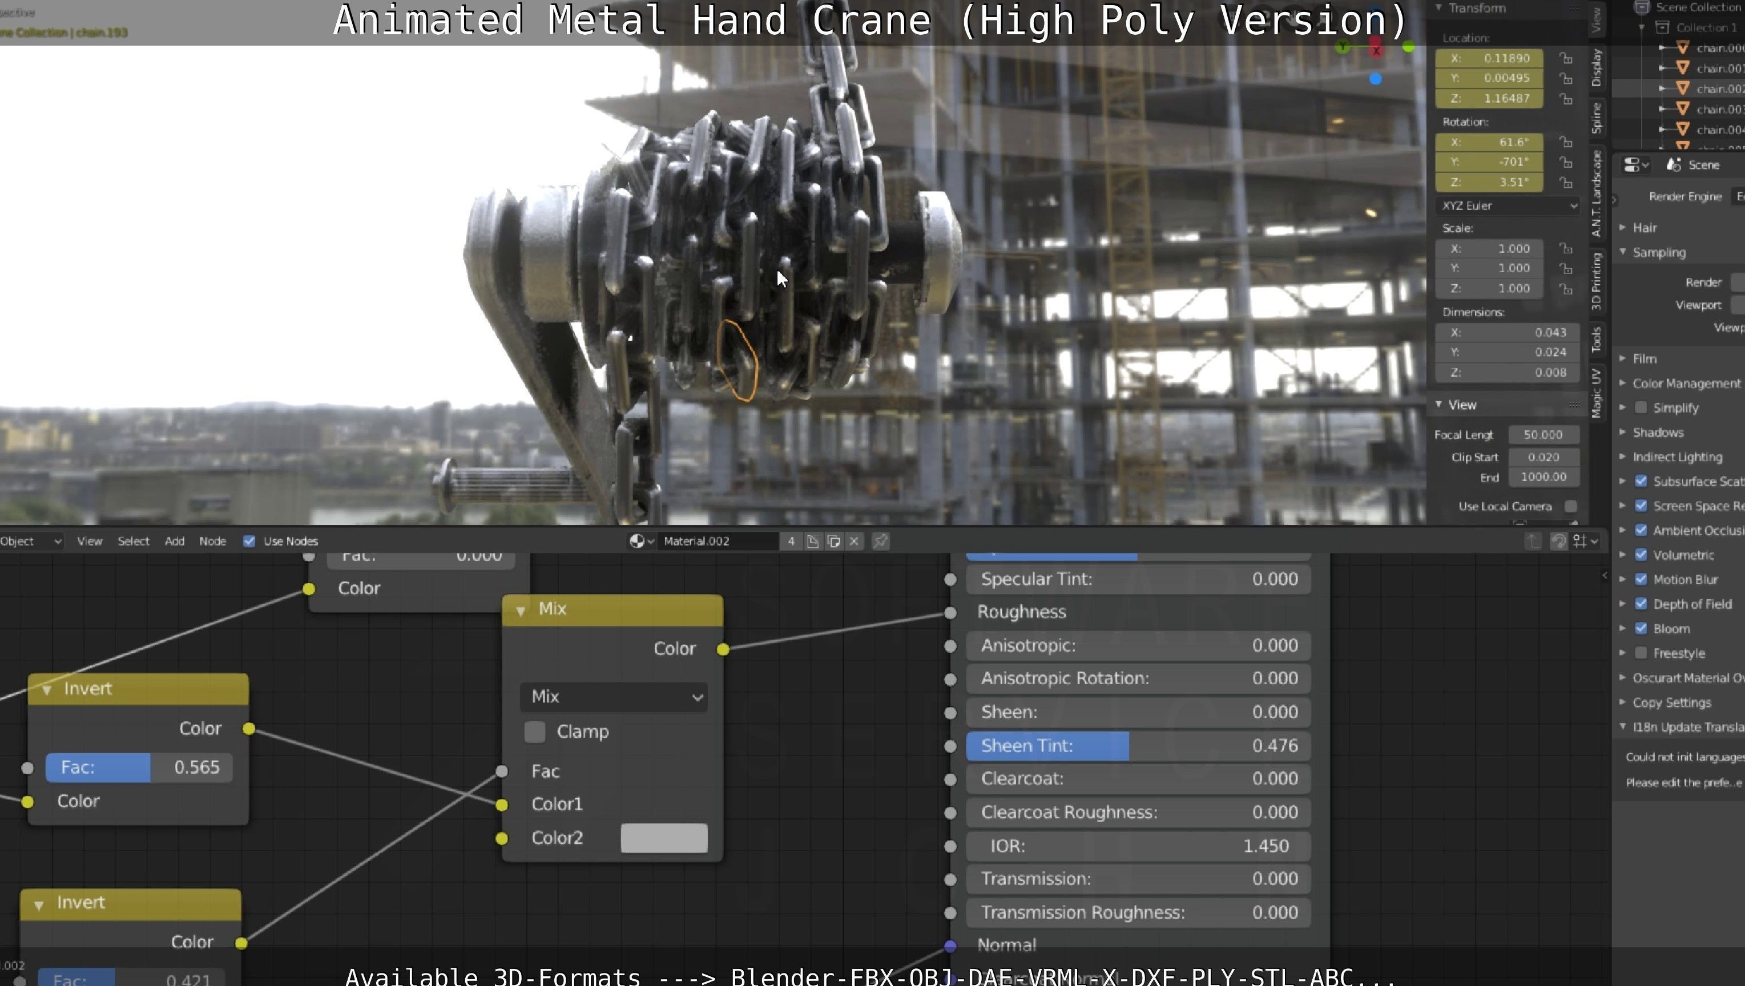Viewport: 1745px width, 986px height.
Task: Open the properties editor type dropdown
Action: (x=1636, y=164)
